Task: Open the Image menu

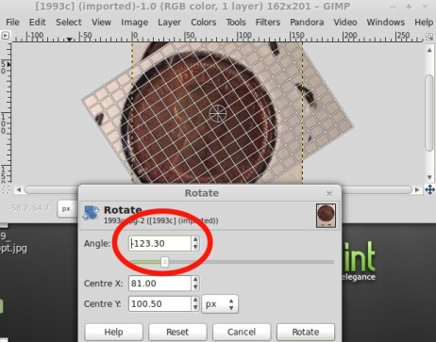Action: (x=135, y=23)
